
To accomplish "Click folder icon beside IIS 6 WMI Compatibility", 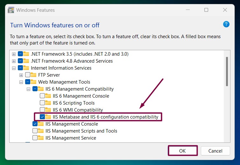I will 48,110.
